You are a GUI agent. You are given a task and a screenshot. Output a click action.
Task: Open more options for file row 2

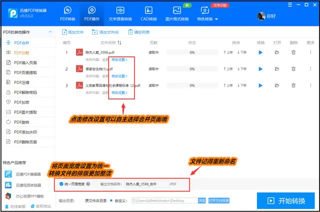tap(310, 69)
